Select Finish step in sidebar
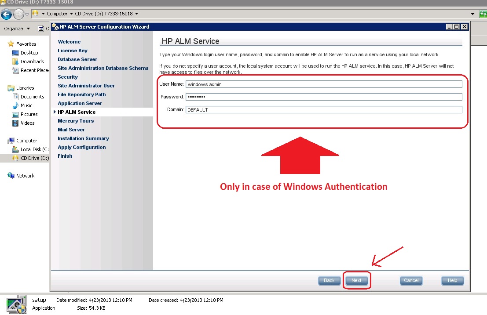 65,156
